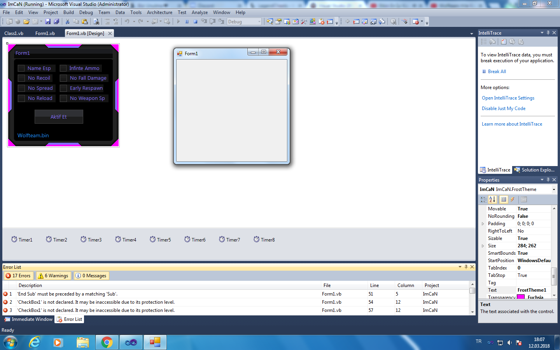
Task: Click the Find in Files icon
Action: 96,22
